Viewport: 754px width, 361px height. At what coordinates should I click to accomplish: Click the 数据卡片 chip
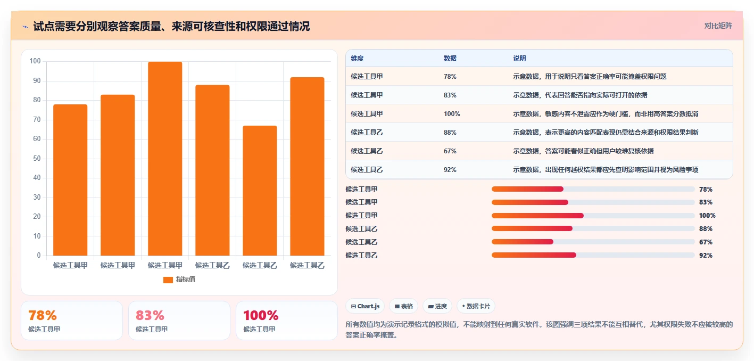point(476,306)
